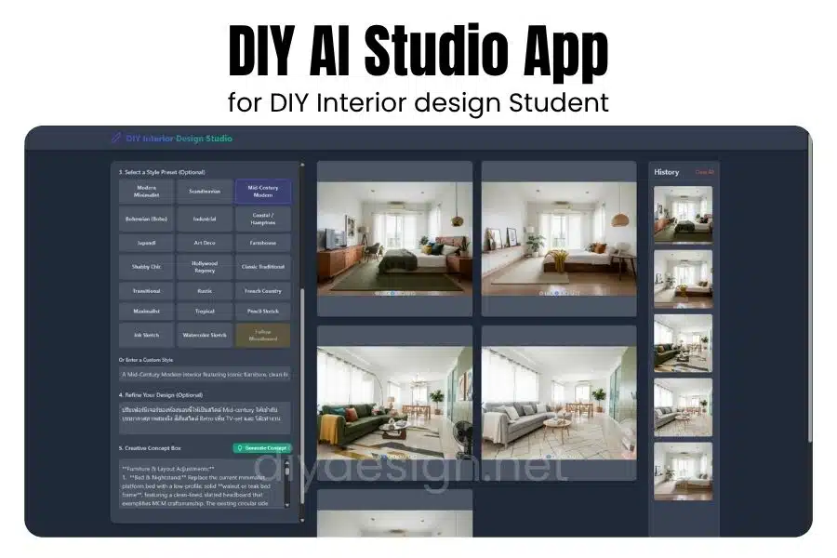Pick the Hollywood Regency style

(205, 267)
